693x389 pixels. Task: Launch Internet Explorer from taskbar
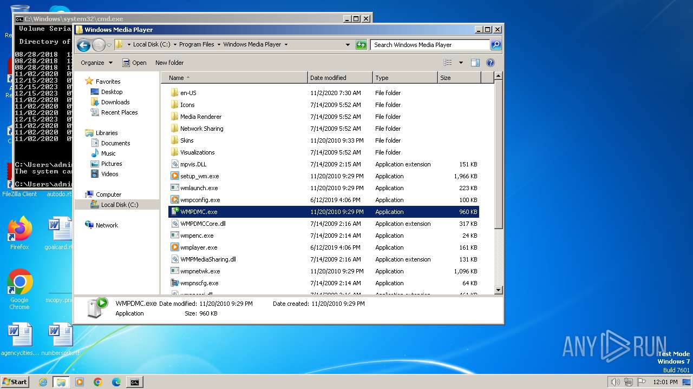tap(43, 382)
